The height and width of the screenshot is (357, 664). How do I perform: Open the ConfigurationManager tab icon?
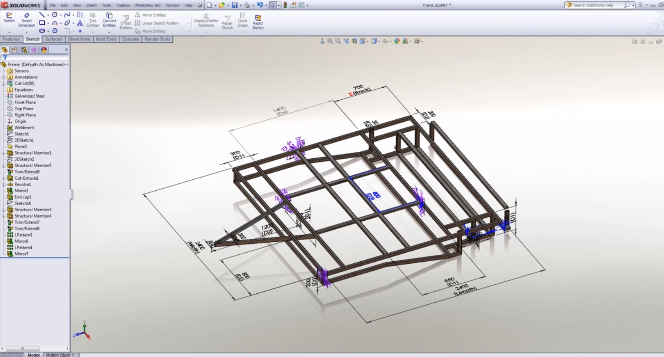pyautogui.click(x=24, y=49)
